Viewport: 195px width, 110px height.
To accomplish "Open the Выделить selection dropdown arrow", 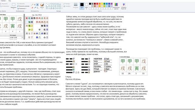I will (x=13, y=9).
